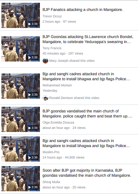This screenshot has width=138, height=194.
Task: Click "Ronald Denison shared this video" text
Action: 74,98
